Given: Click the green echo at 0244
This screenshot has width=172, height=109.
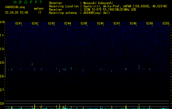Looking at the screenshot, I should pos(71,68).
